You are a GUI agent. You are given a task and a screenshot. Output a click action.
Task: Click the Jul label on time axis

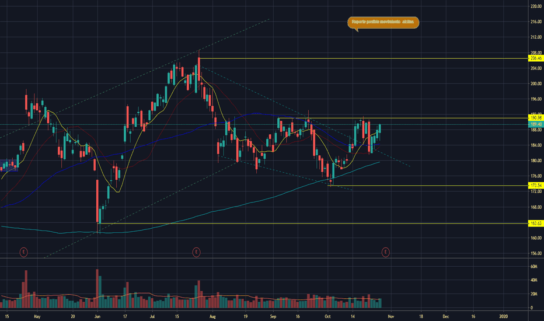[x=152, y=316]
